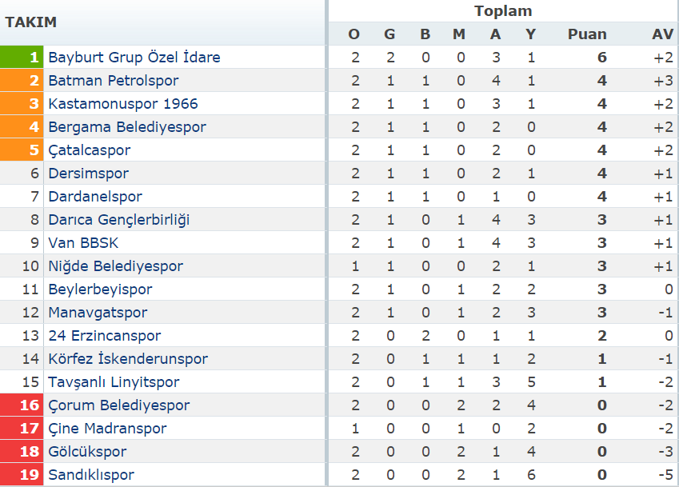This screenshot has height=487, width=679.
Task: Open Sandıklıspor team link
Action: click(91, 475)
